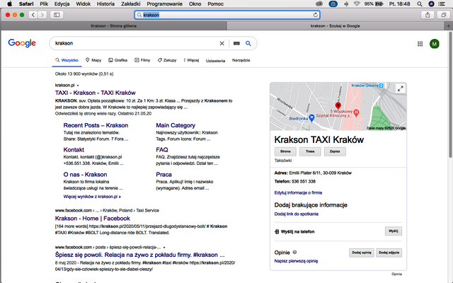
Task: Go back with Safari back arrow
Action: pos(33,15)
